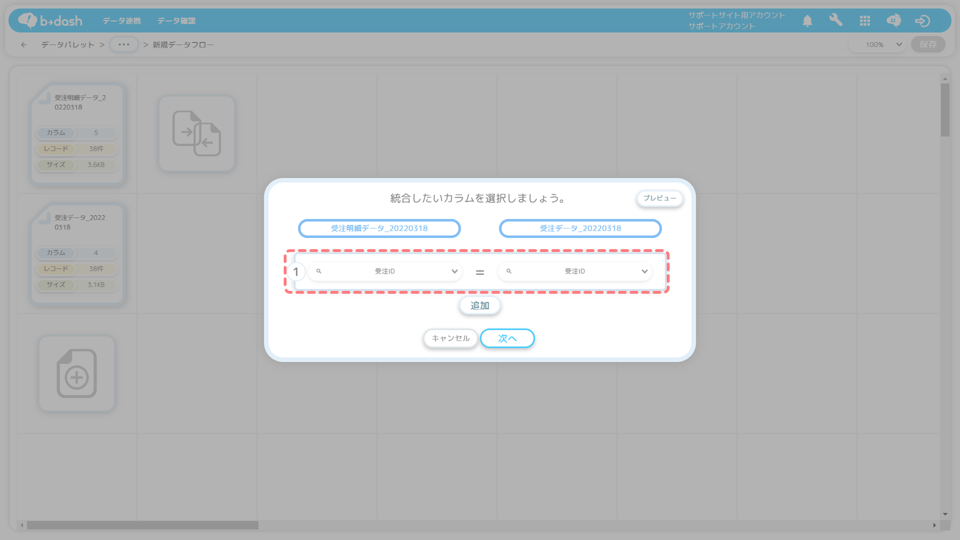
Task: Click the 次へ button
Action: (507, 338)
